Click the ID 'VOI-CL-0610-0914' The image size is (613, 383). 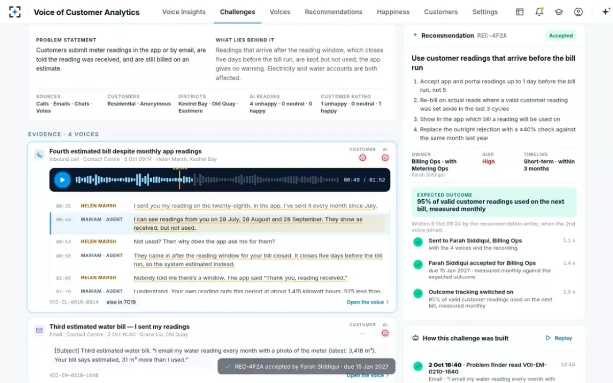click(74, 302)
